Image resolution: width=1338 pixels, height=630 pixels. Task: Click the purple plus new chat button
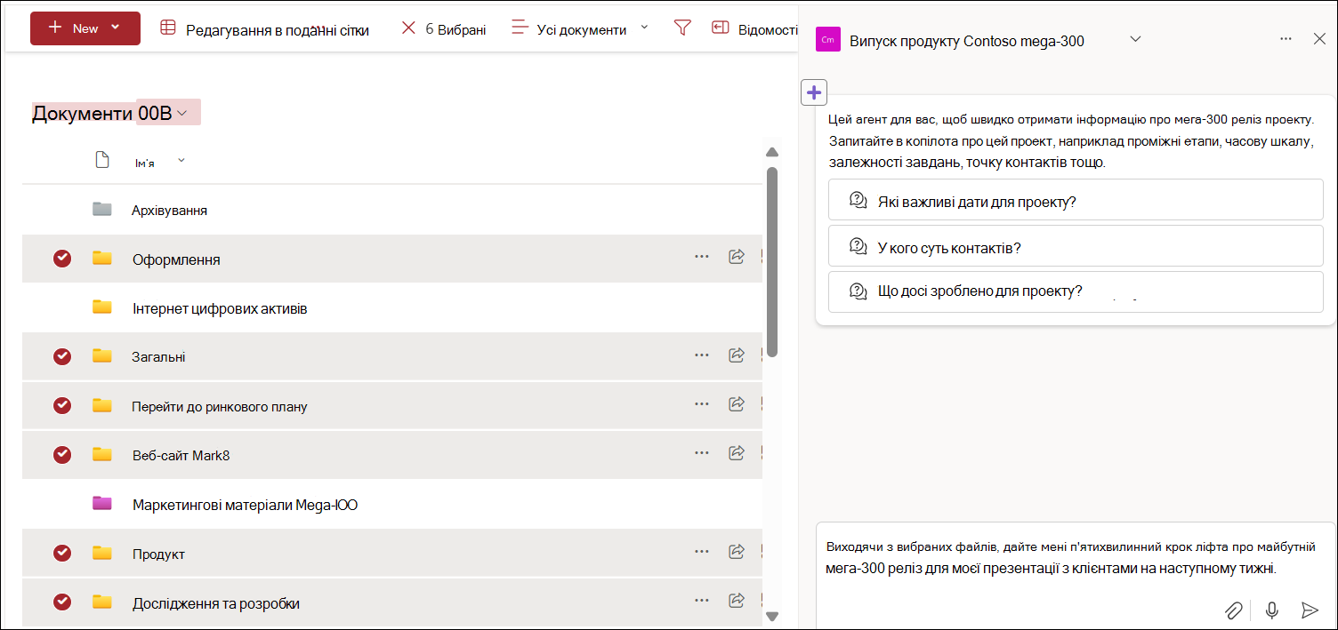click(x=814, y=92)
